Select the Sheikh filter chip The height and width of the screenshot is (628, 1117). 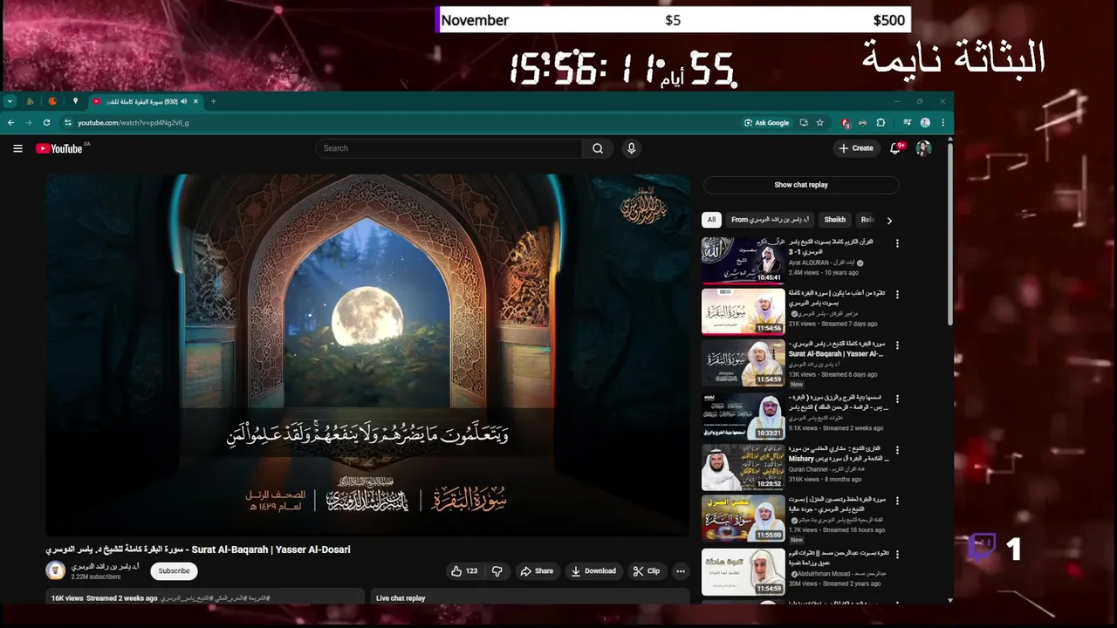[x=834, y=220]
